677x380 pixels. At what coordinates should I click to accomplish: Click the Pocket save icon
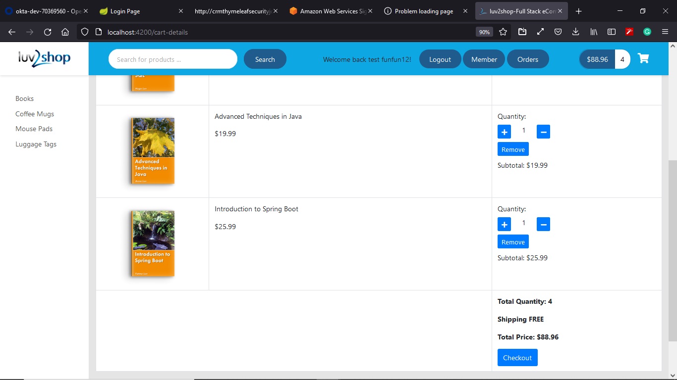[x=558, y=32]
